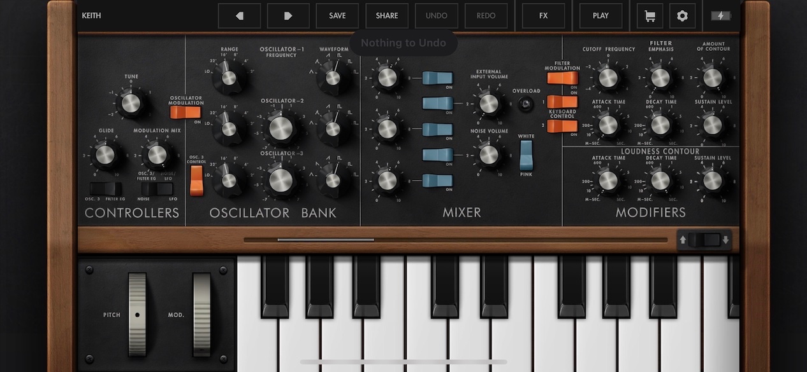Open the store cart icon
The image size is (807, 372).
point(650,16)
